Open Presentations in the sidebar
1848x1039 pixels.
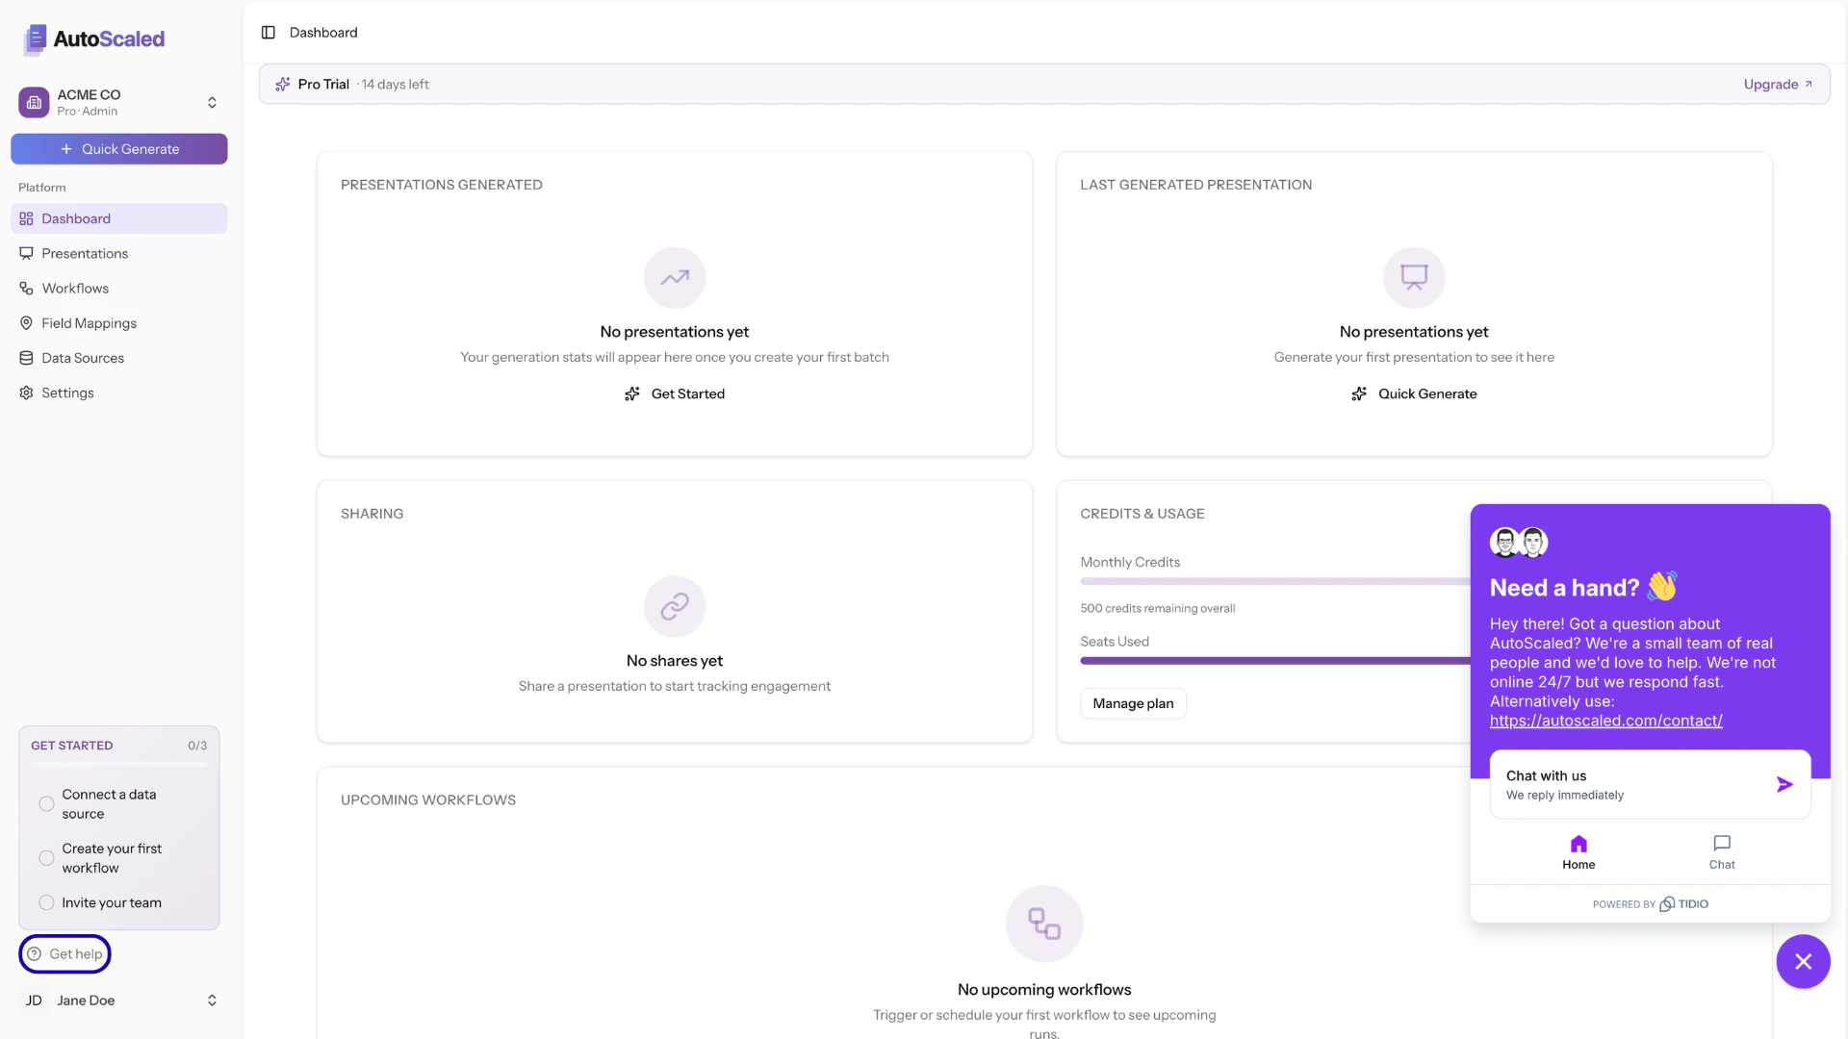[x=85, y=254]
